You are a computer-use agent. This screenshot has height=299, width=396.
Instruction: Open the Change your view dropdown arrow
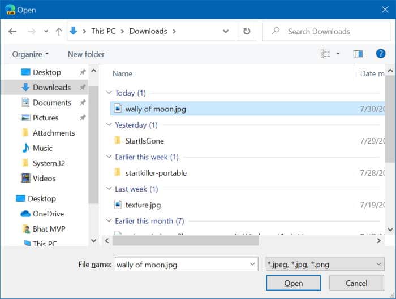[338, 54]
